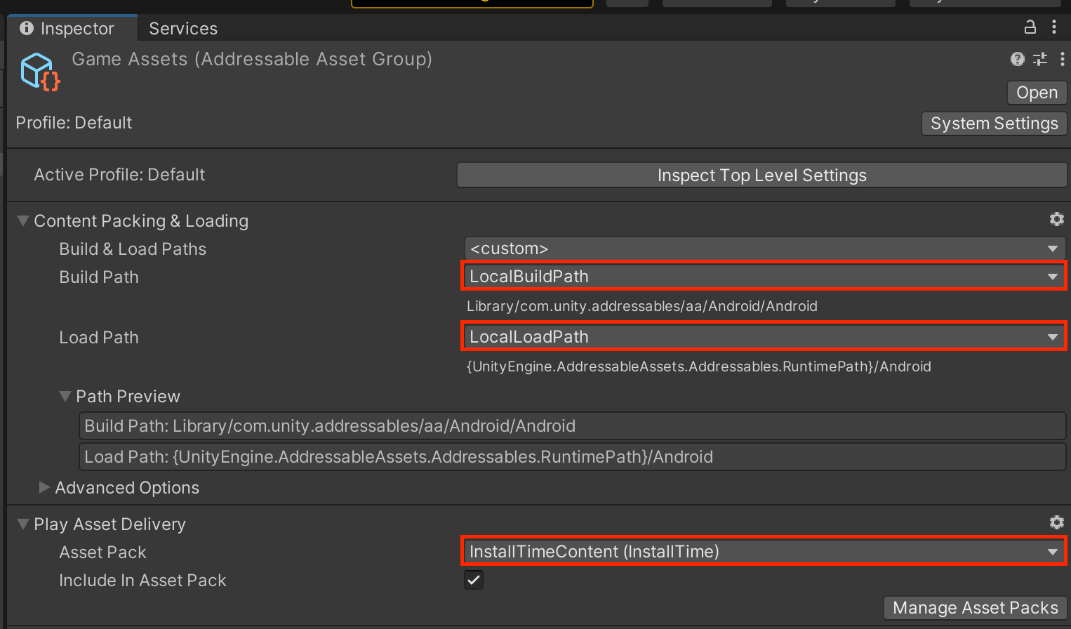Expand the Advanced Options foldout
The image size is (1071, 629).
pyautogui.click(x=44, y=487)
